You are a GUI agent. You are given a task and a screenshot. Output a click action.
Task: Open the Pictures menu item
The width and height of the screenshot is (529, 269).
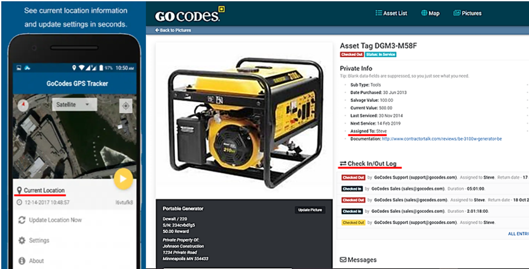[468, 13]
